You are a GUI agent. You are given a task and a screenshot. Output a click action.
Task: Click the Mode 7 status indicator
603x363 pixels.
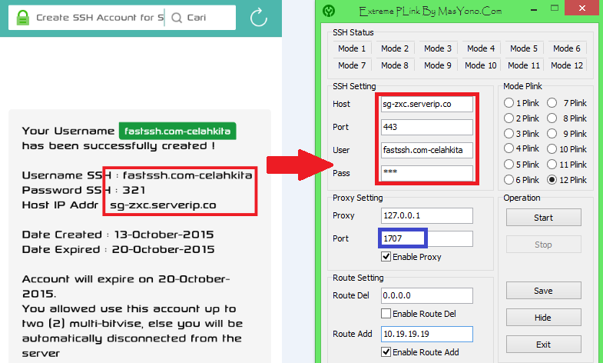[x=352, y=65]
